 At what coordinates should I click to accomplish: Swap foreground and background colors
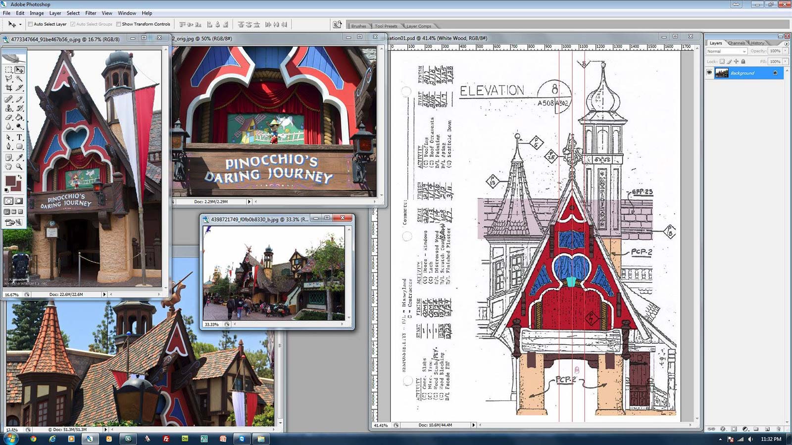[x=20, y=177]
